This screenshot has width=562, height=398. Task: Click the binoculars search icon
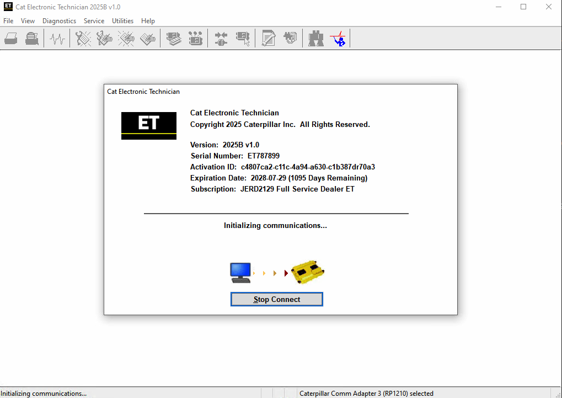[315, 38]
